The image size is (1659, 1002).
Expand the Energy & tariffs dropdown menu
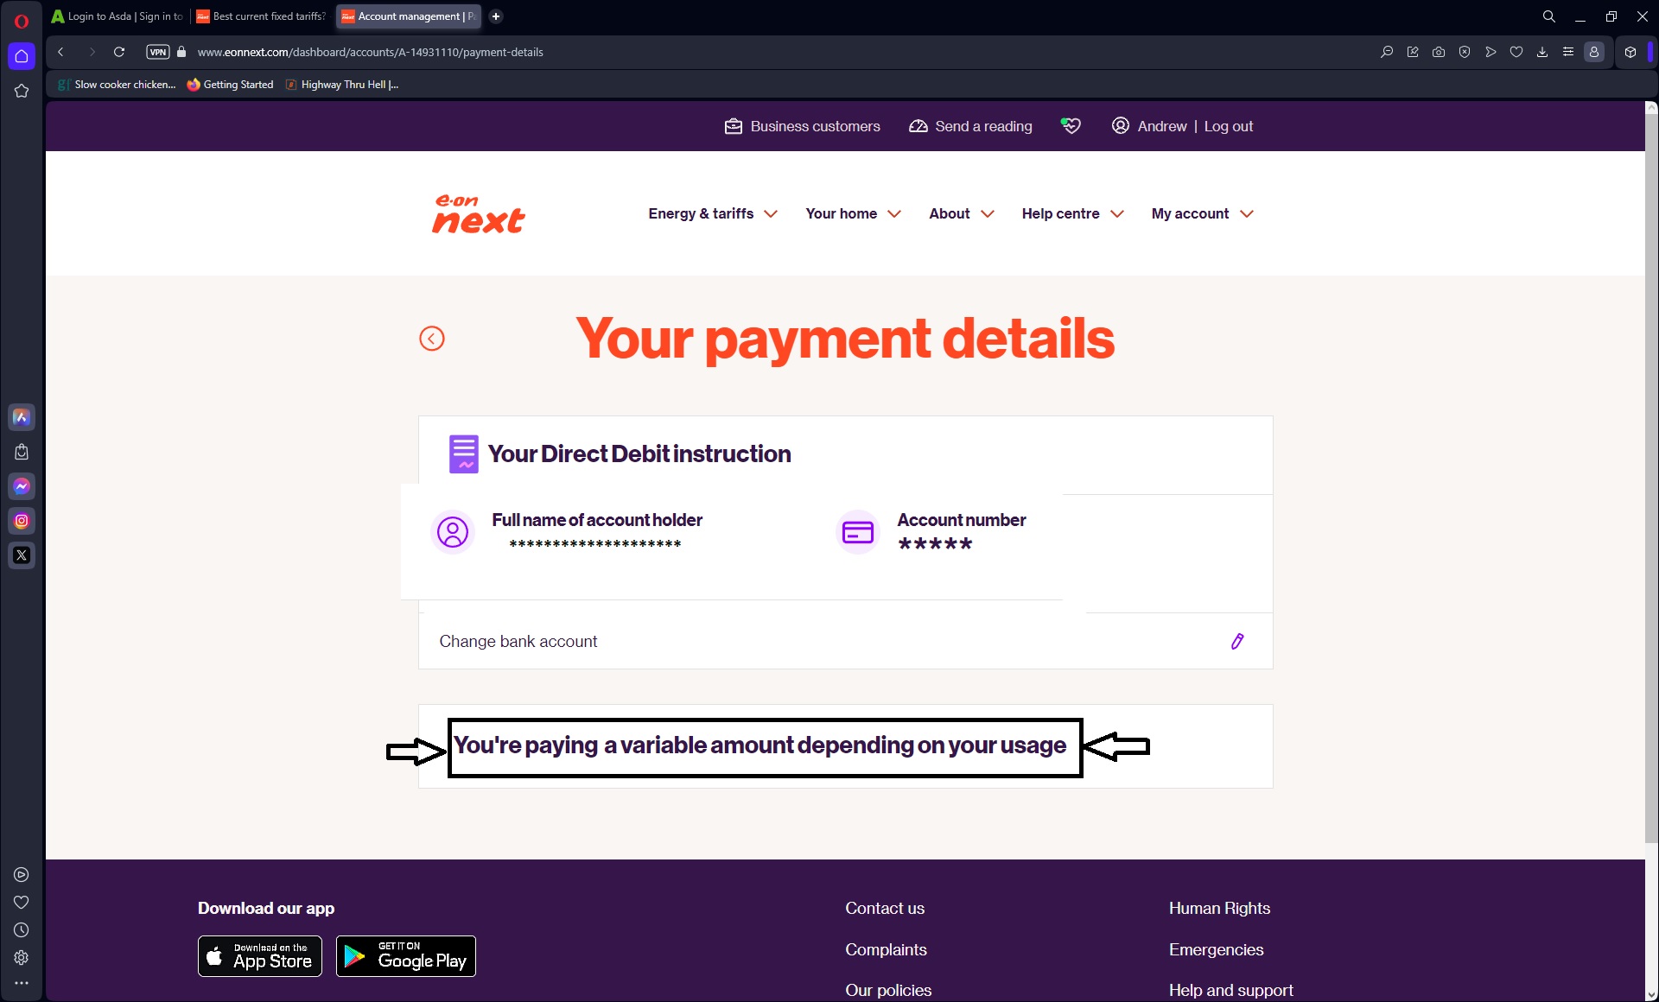point(712,213)
